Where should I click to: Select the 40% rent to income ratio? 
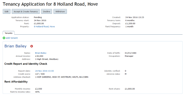[37, 92]
